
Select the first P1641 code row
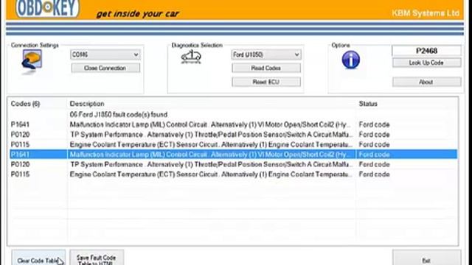pos(233,124)
